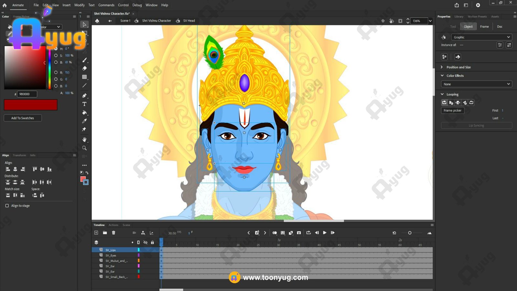Open the Color Effects None dropdown
The image size is (517, 291).
[476, 84]
